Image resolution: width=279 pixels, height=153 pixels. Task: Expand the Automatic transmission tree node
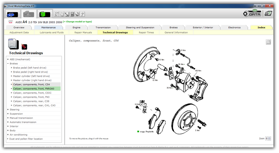pyautogui.click(x=8, y=122)
